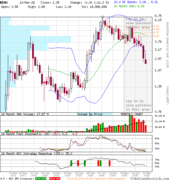Click the most recent candlestick on the chart

point(146,61)
